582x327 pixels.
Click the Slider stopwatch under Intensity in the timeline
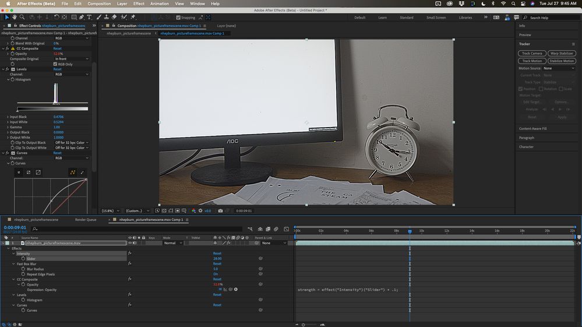pyautogui.click(x=23, y=259)
